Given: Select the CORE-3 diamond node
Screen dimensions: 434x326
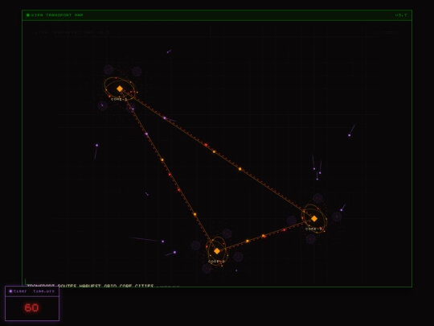Looking at the screenshot, I should pyautogui.click(x=314, y=219).
